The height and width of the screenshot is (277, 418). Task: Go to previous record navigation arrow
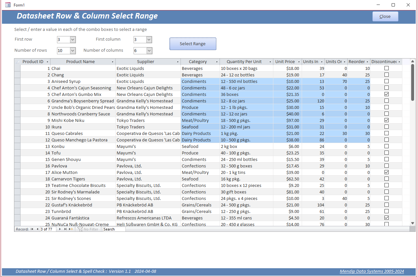pyautogui.click(x=37, y=229)
